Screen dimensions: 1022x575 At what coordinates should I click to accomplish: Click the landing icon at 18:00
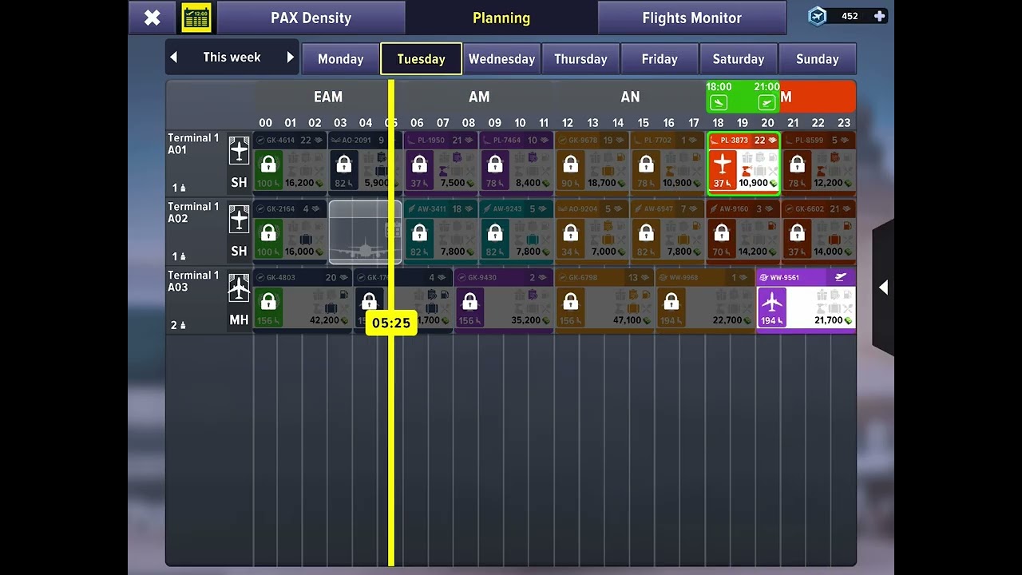click(719, 102)
